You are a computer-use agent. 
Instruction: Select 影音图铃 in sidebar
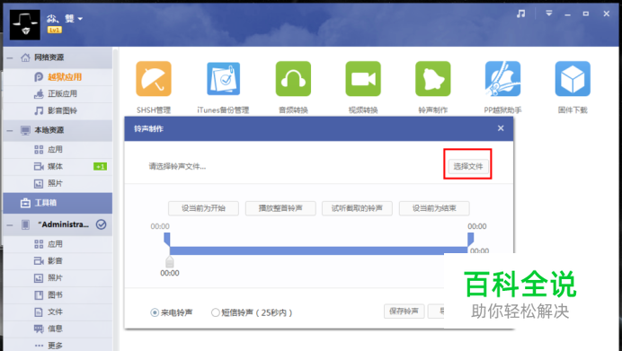click(58, 111)
